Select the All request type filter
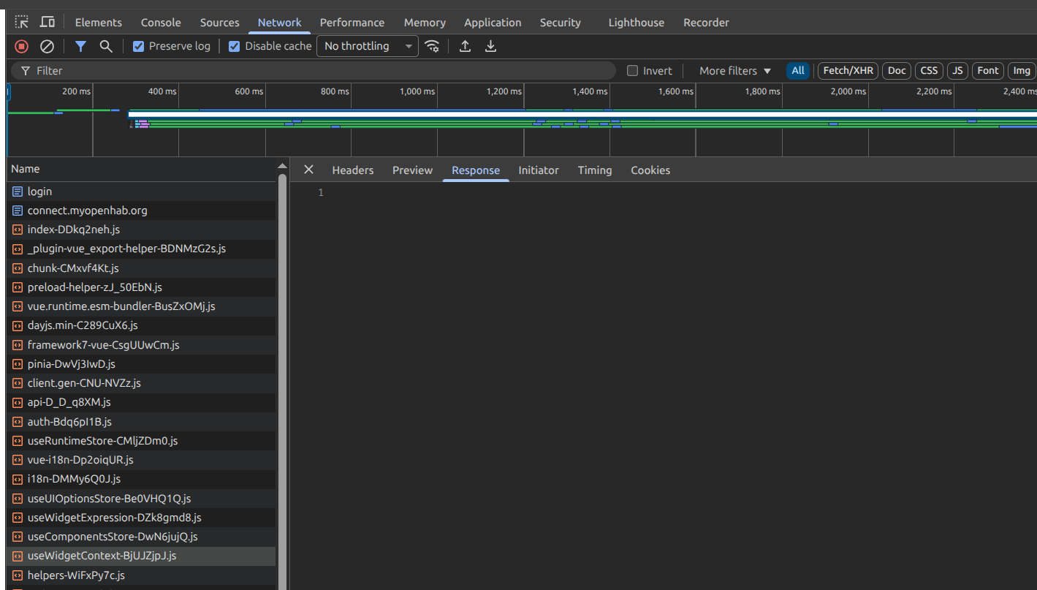The image size is (1037, 590). [x=798, y=71]
